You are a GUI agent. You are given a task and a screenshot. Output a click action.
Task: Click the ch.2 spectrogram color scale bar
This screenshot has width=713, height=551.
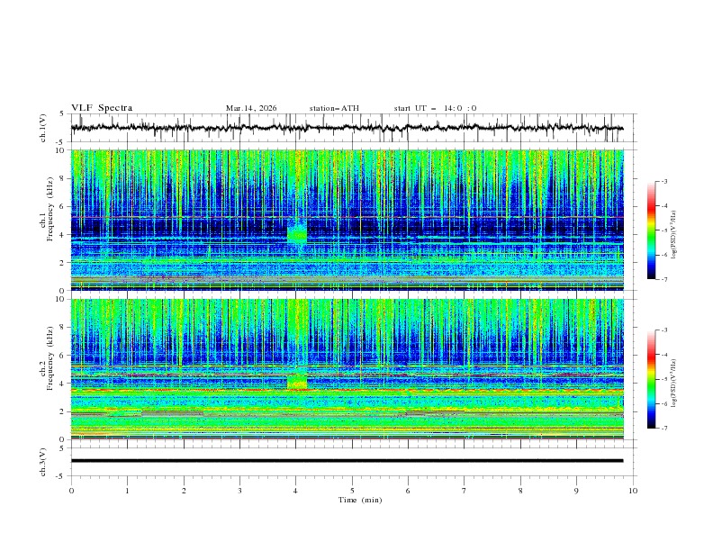tap(651, 379)
